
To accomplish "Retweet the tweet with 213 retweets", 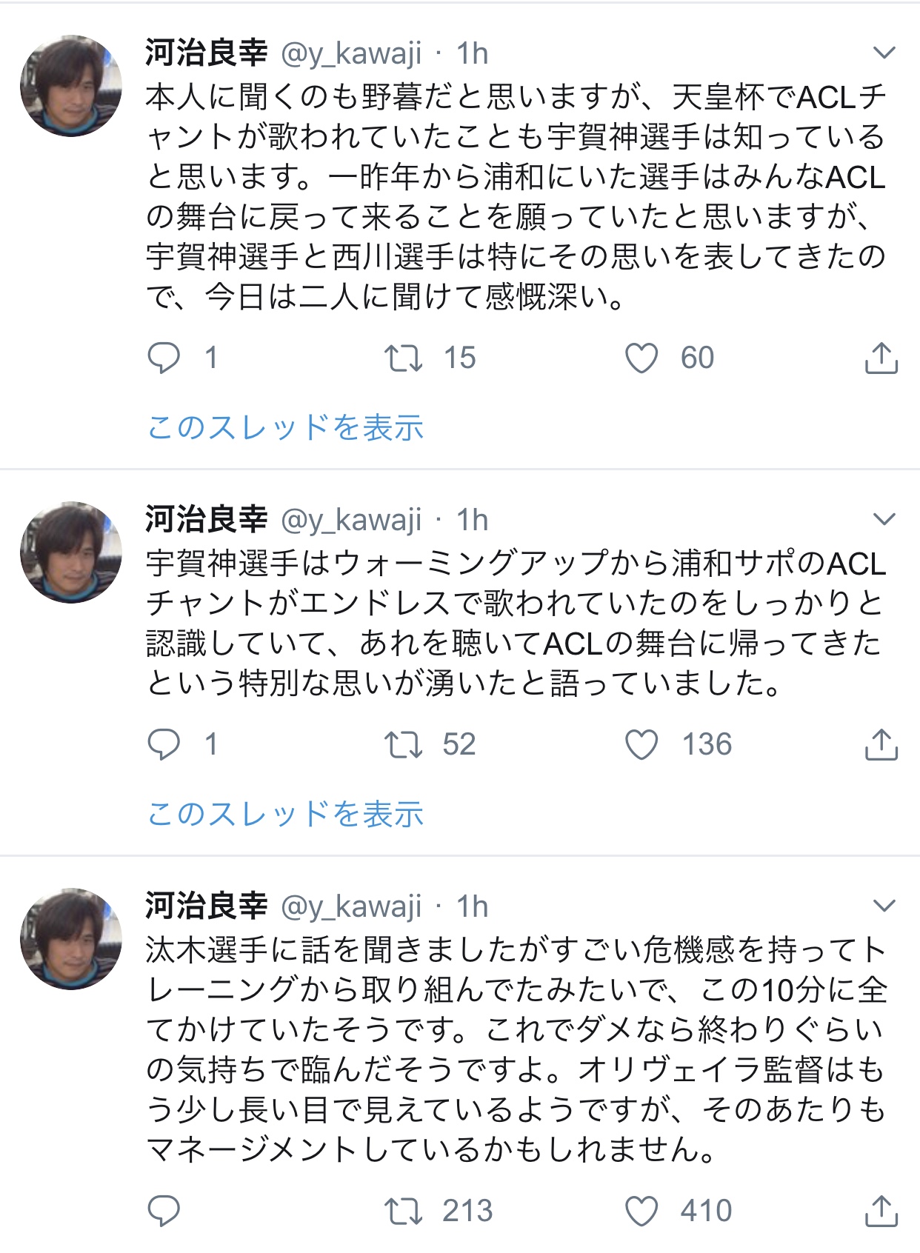I will [x=403, y=1211].
